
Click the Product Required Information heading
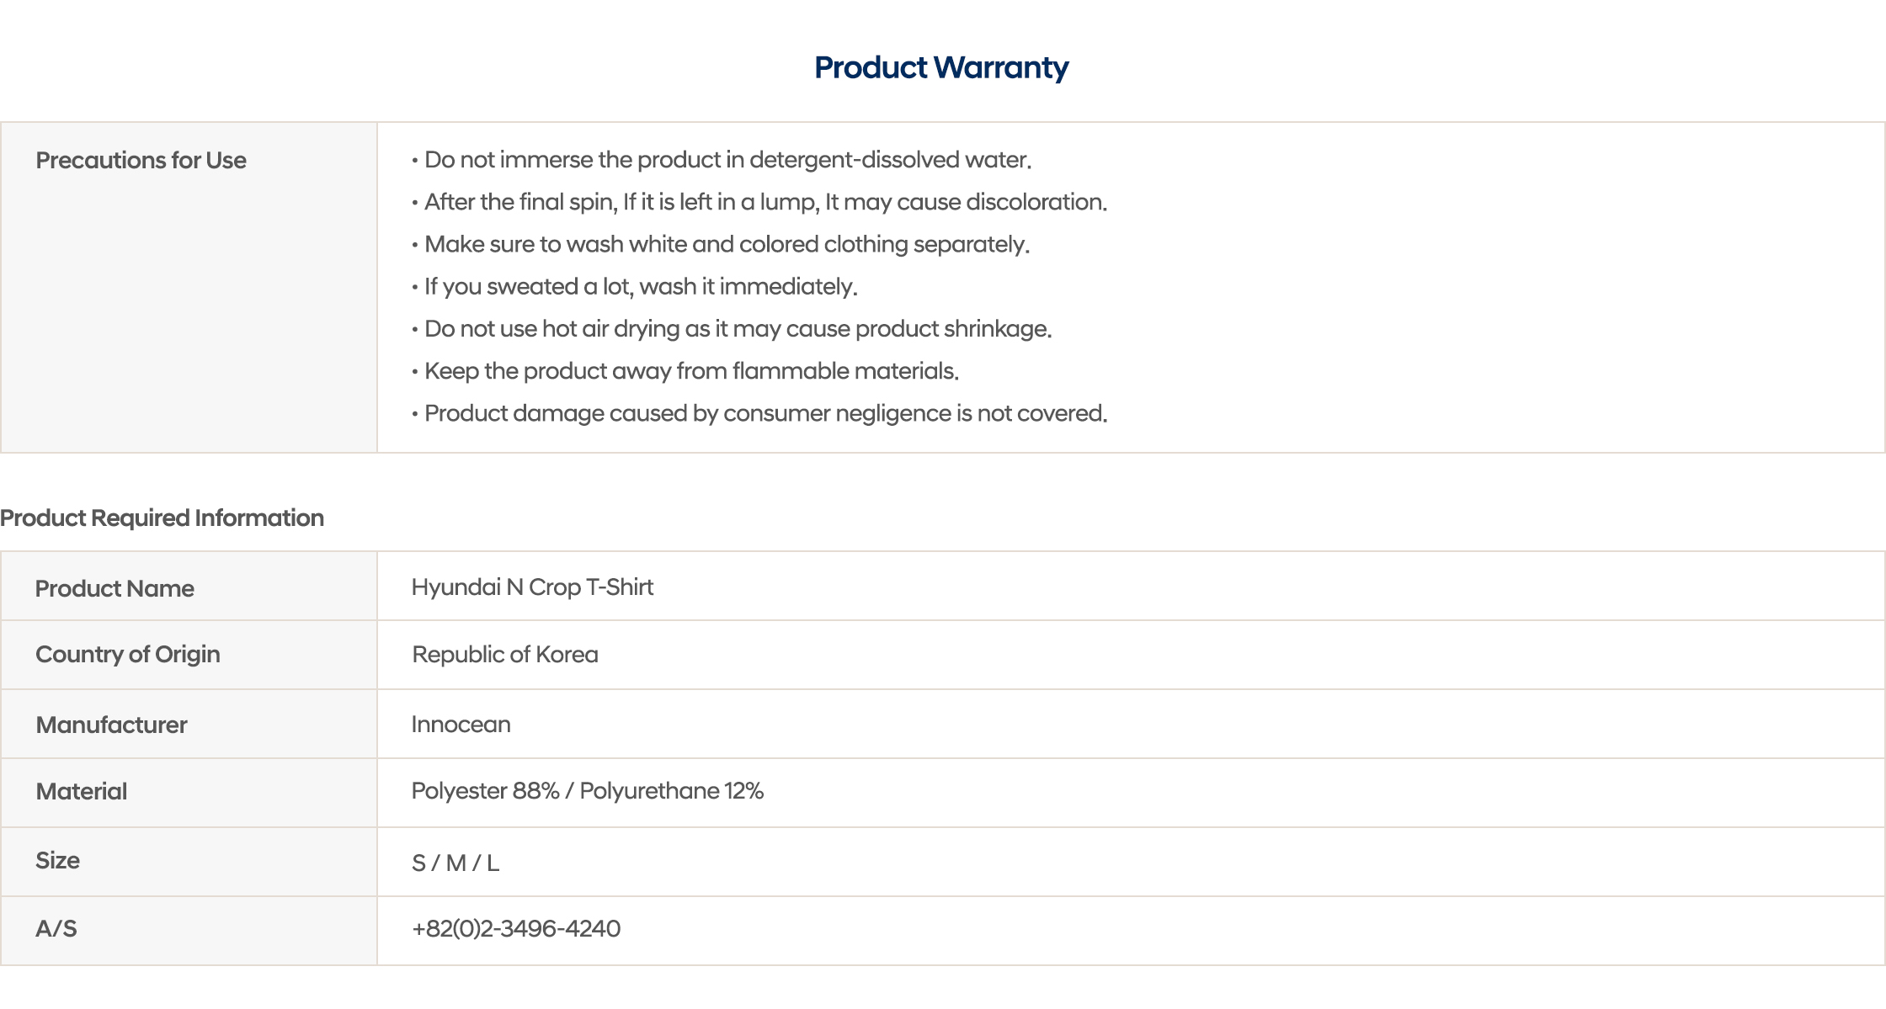162,518
